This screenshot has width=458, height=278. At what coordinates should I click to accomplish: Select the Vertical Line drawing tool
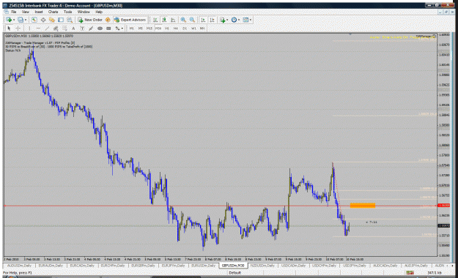[x=29, y=29]
